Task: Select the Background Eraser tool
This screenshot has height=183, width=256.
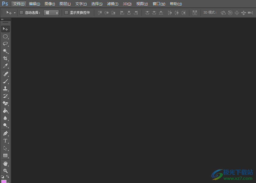Action: [5, 103]
